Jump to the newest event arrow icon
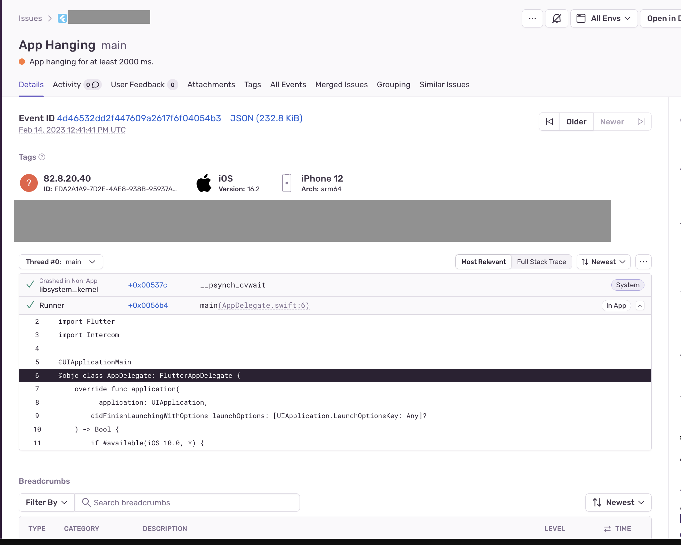The height and width of the screenshot is (545, 681). [641, 121]
